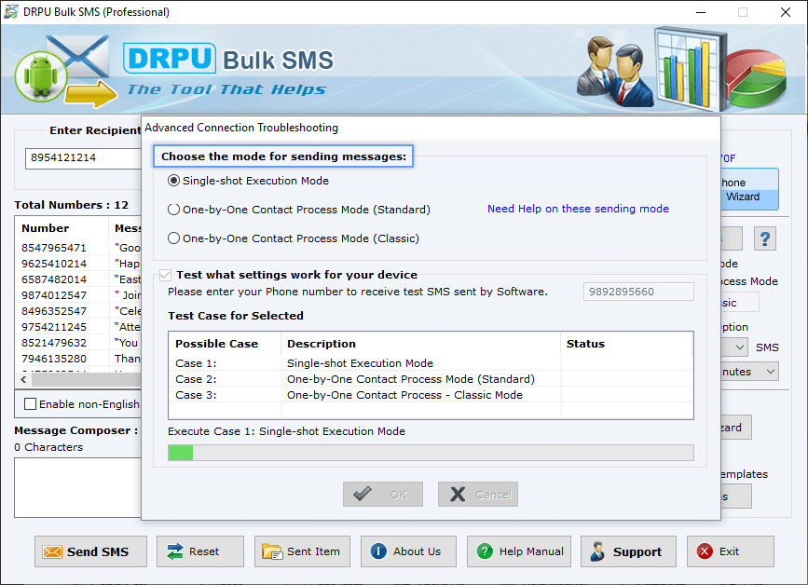Click the Number column header

(x=62, y=228)
